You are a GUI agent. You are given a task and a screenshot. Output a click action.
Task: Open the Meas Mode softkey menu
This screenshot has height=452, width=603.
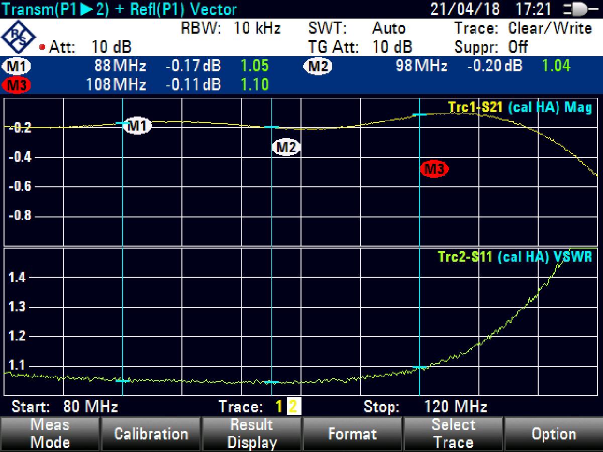point(50,433)
